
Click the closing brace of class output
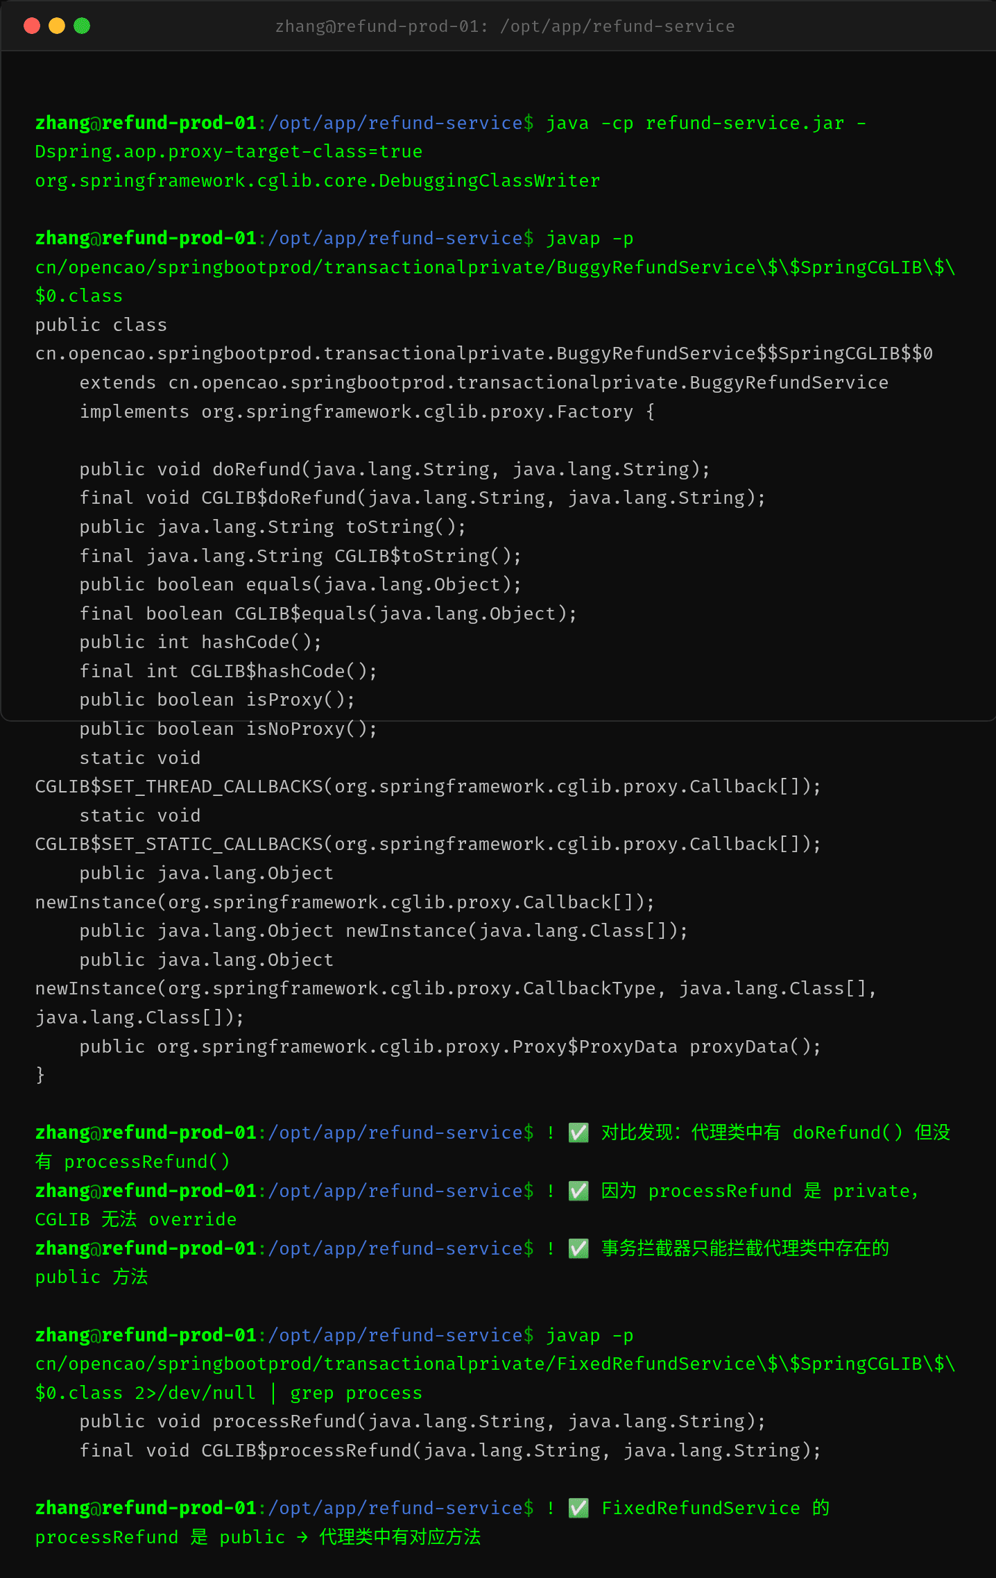click(x=40, y=1076)
